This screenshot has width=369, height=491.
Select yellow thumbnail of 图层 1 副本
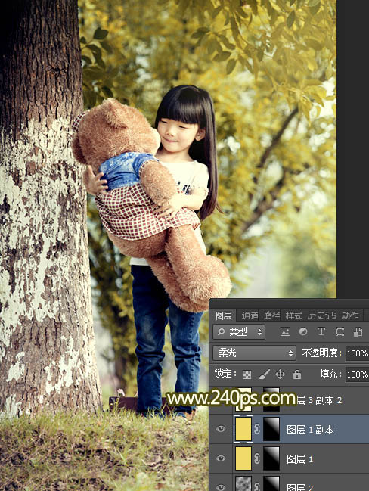coord(243,429)
